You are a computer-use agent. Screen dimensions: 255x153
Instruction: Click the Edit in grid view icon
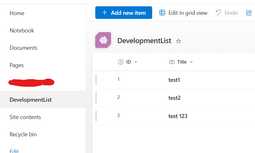(162, 13)
